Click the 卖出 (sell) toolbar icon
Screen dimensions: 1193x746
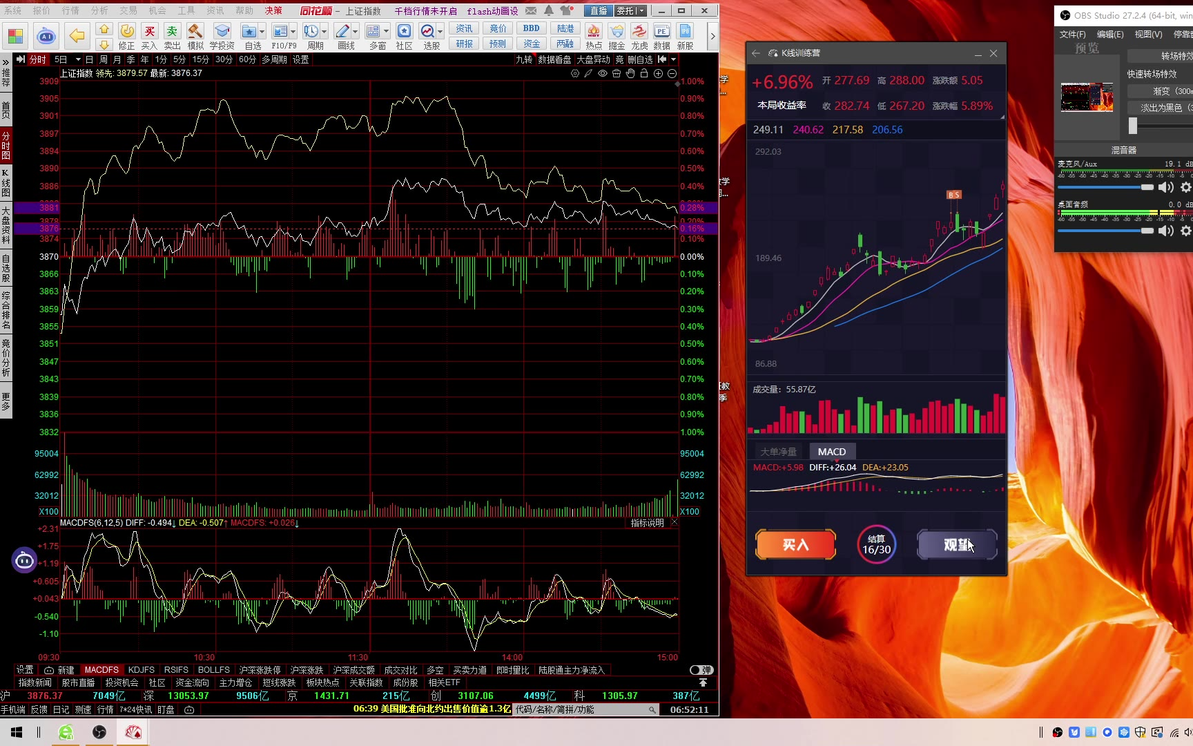[172, 35]
